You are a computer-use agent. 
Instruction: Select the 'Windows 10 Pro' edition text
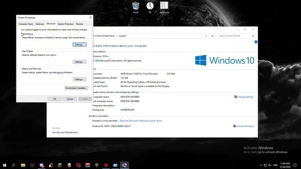click(x=101, y=56)
